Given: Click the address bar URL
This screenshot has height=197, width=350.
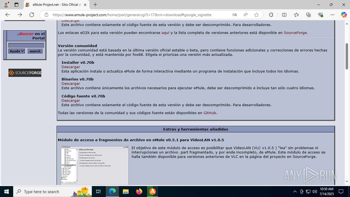Looking at the screenshot, I should pos(132,15).
